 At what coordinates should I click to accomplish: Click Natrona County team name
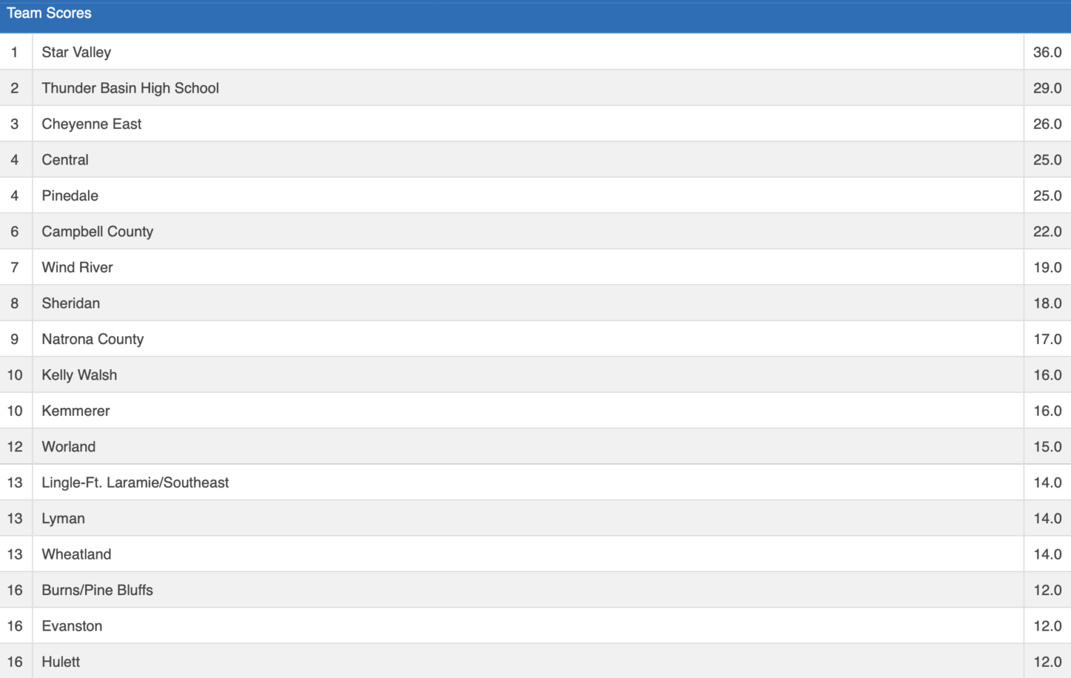92,340
